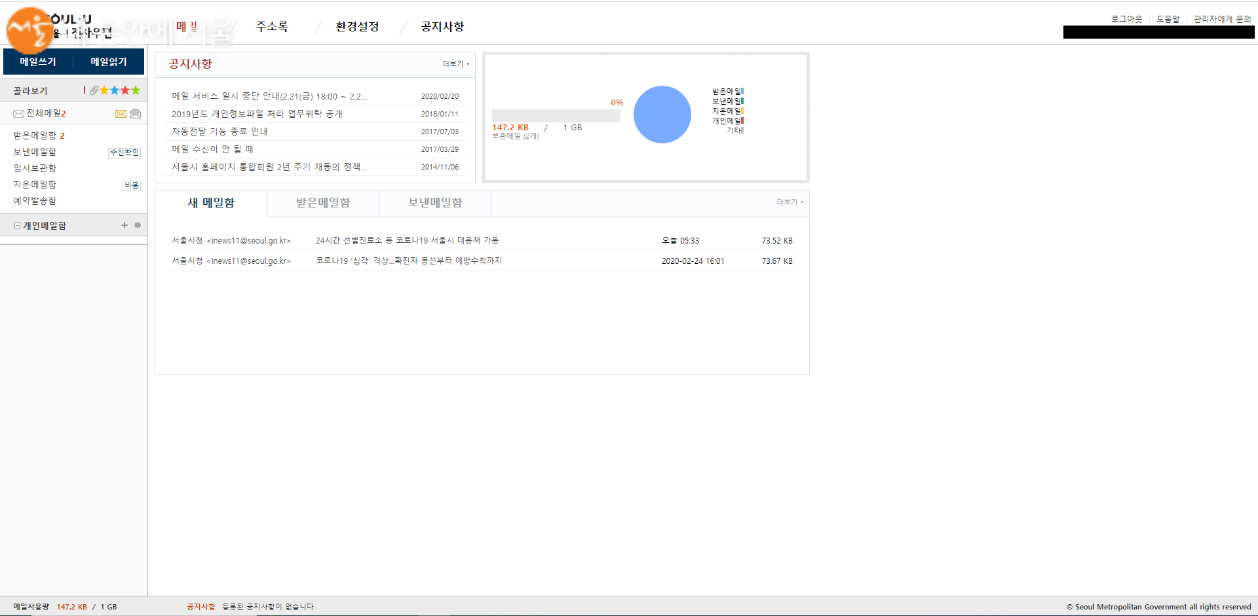The height and width of the screenshot is (616, 1258).
Task: Click the blue star filter icon
Action: click(x=115, y=90)
